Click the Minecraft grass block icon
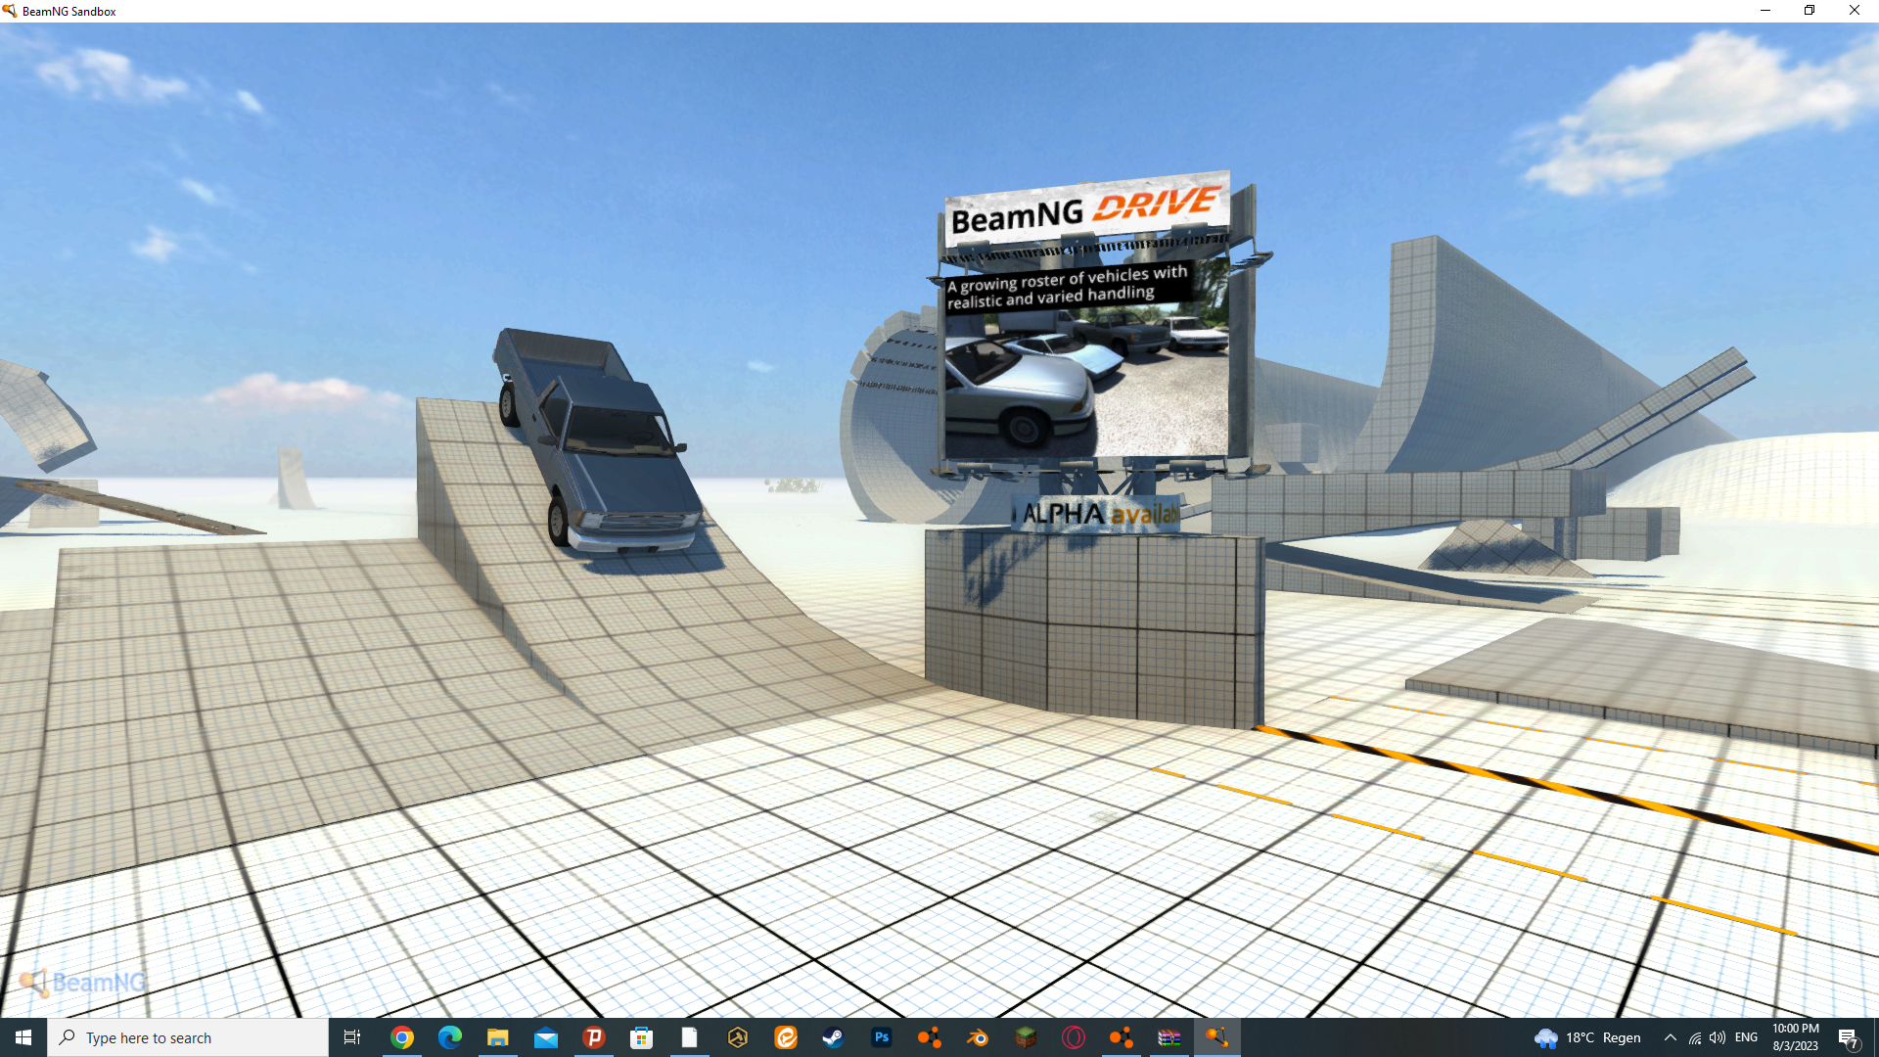 coord(1025,1037)
